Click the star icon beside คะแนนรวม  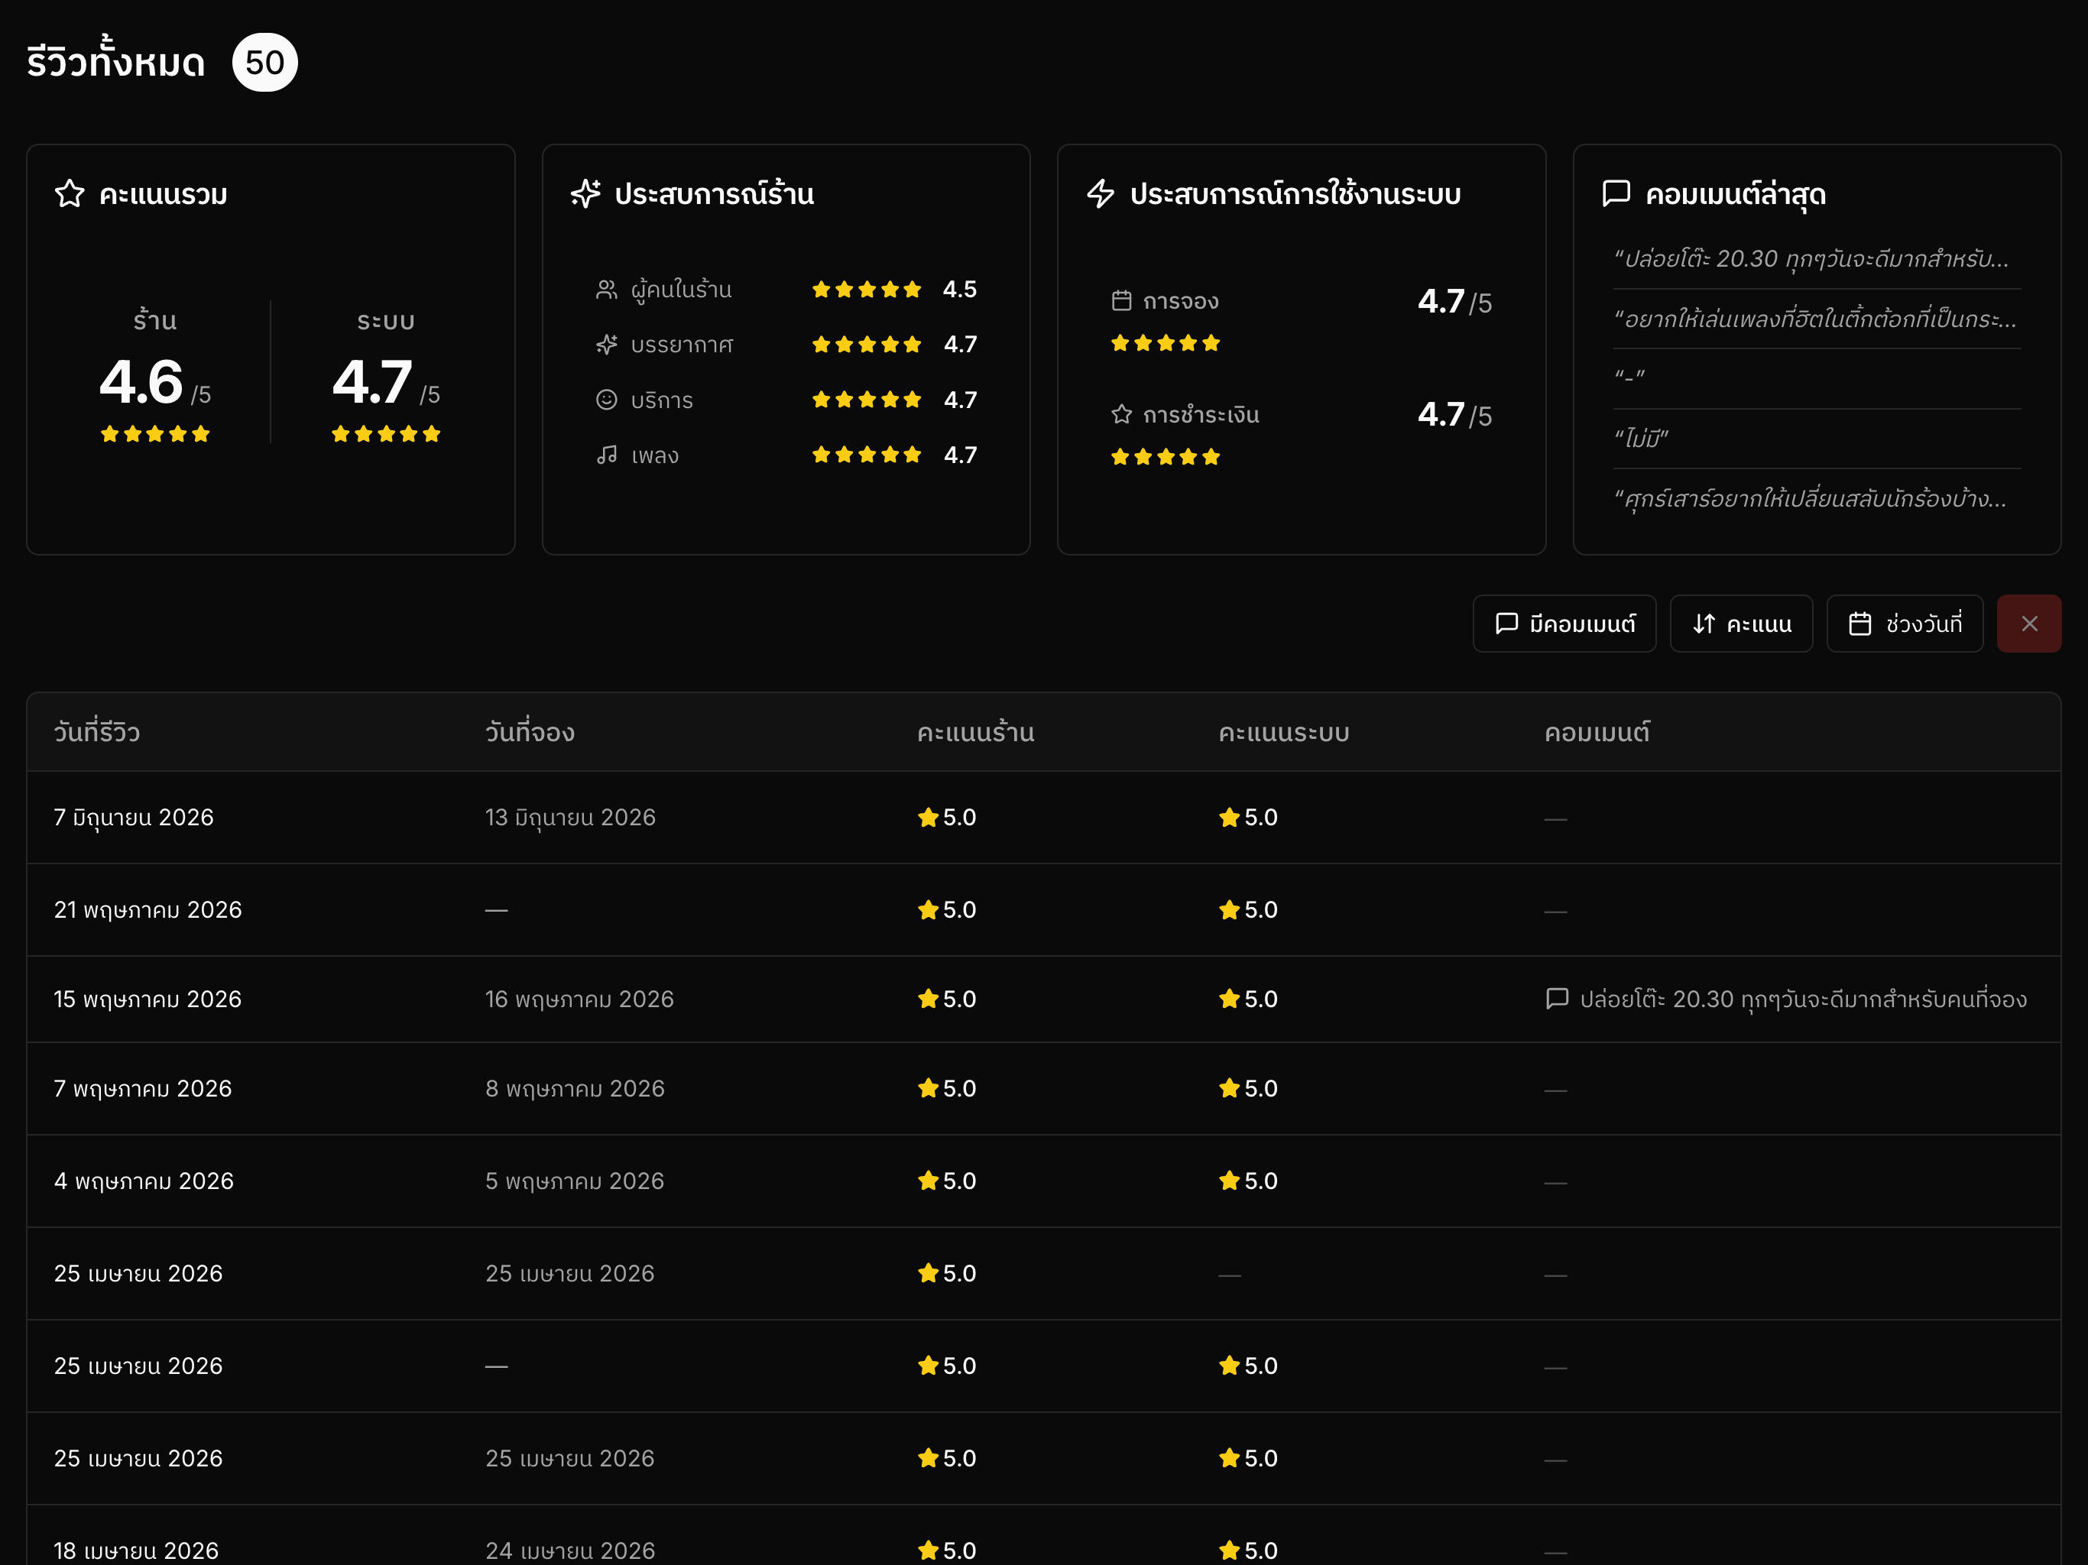point(69,193)
